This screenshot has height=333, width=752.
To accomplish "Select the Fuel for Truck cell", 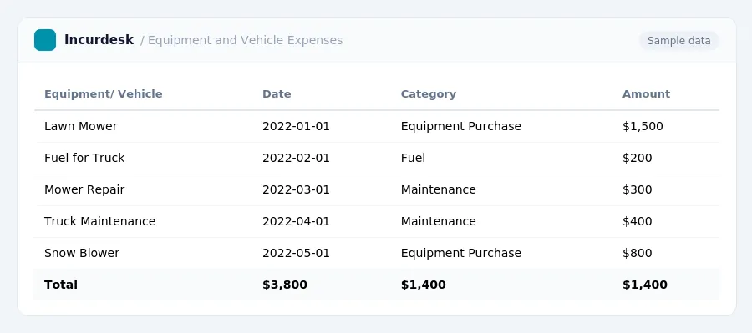I will click(84, 158).
